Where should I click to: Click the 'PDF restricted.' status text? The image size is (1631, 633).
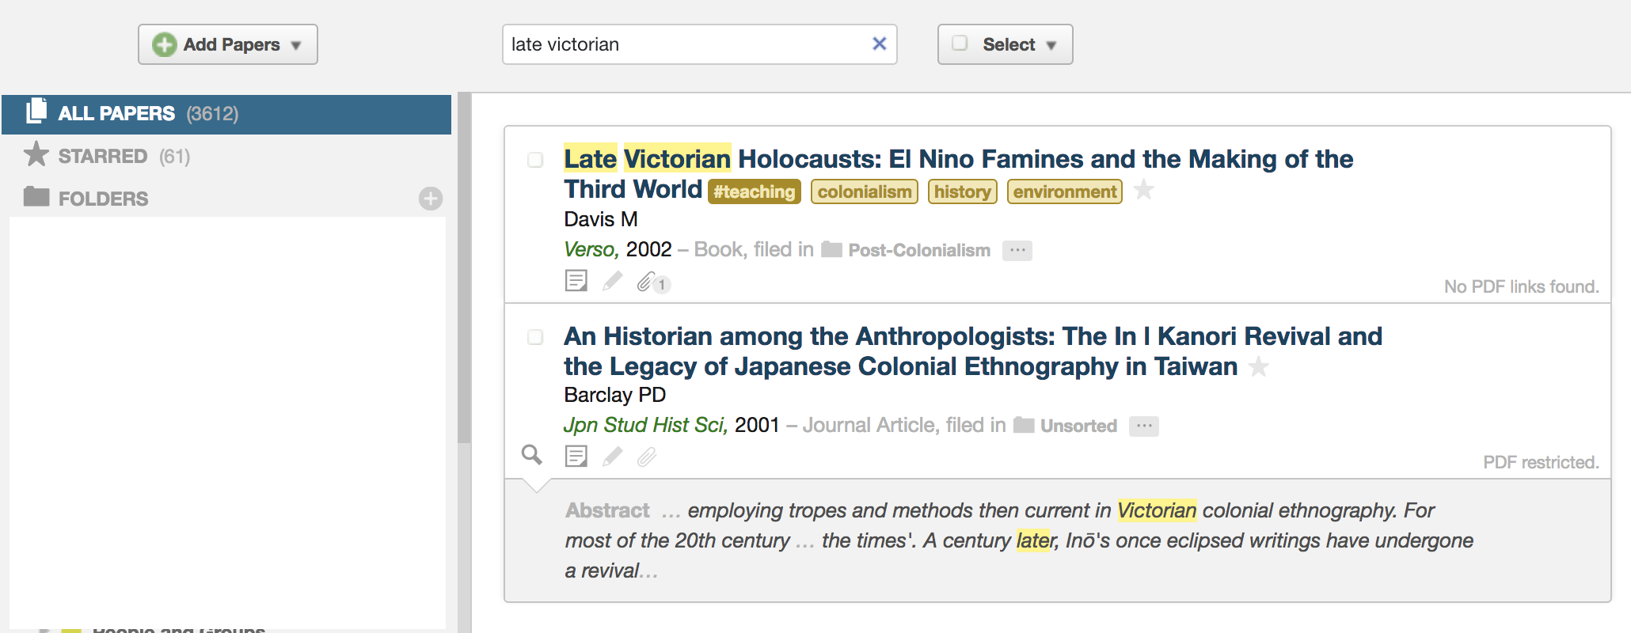(x=1541, y=462)
